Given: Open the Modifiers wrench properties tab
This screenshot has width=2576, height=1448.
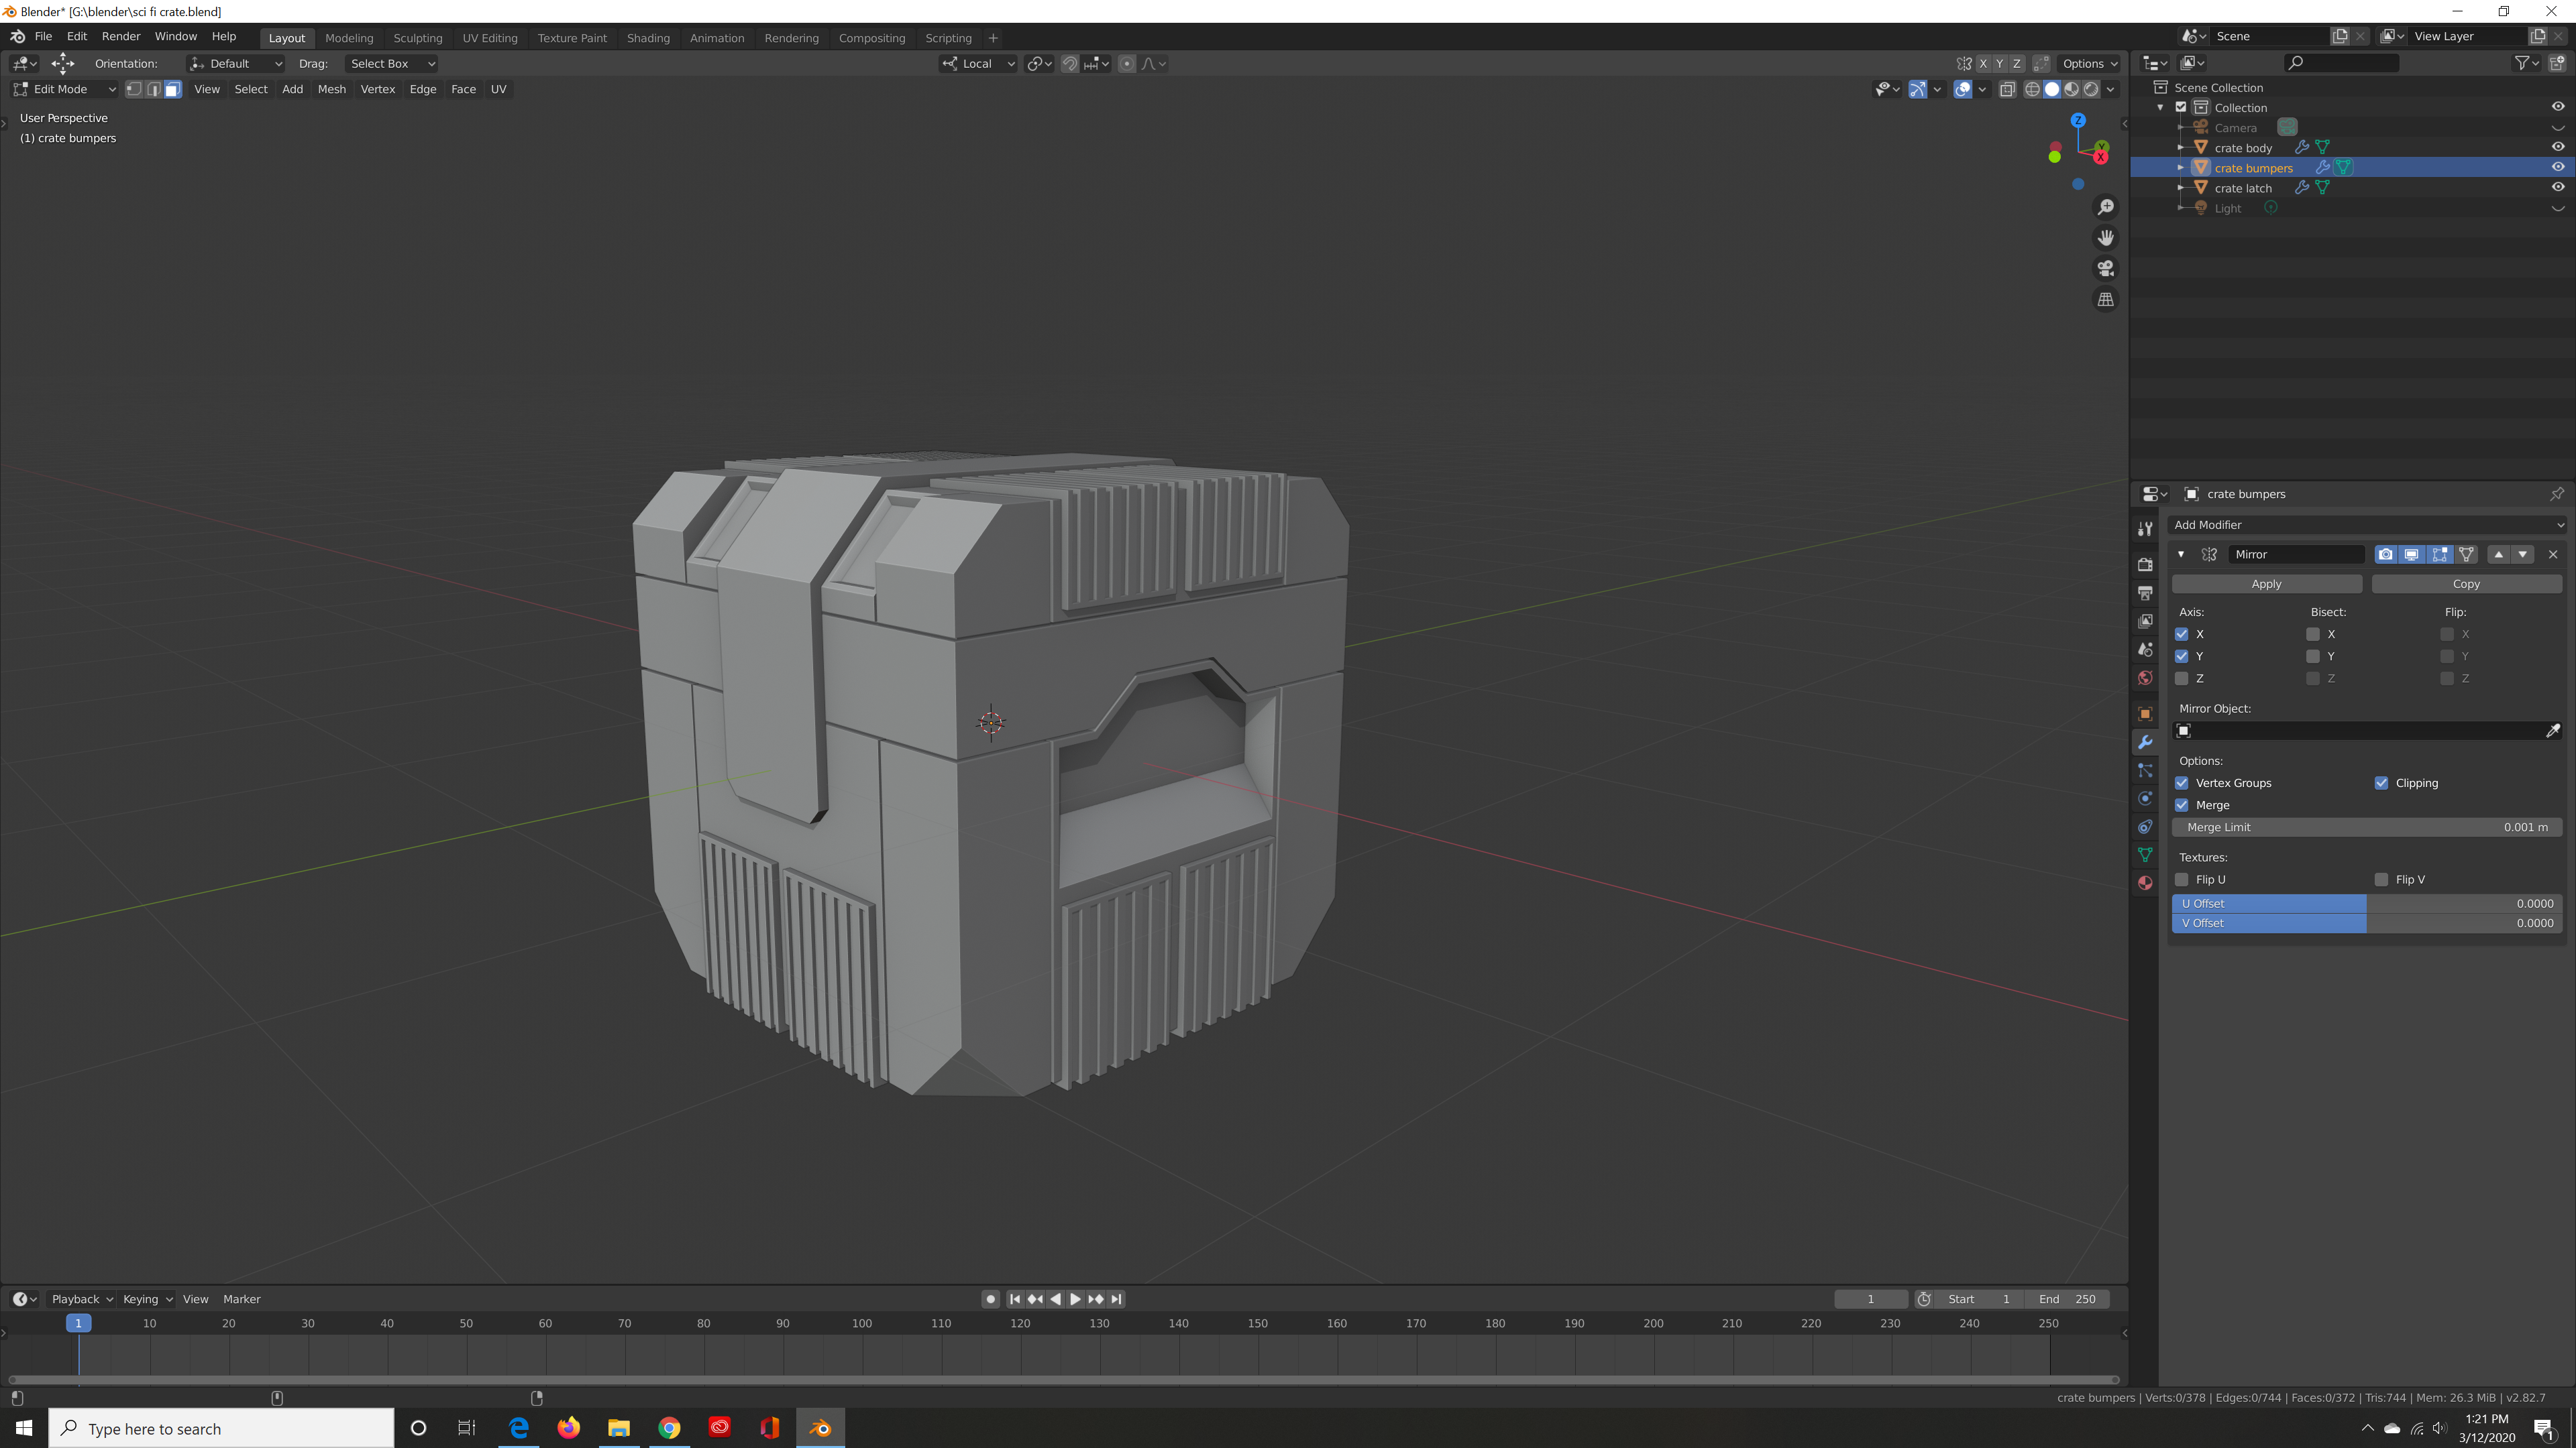Looking at the screenshot, I should (x=2144, y=743).
